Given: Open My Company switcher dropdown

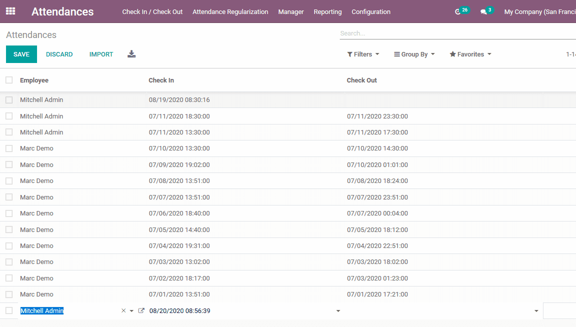Looking at the screenshot, I should point(540,11).
